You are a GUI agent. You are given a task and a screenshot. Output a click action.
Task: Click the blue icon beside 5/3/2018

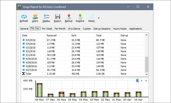tap(24, 47)
